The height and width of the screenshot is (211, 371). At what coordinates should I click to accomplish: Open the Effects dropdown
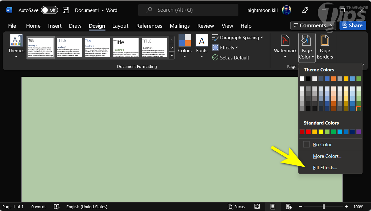(225, 48)
